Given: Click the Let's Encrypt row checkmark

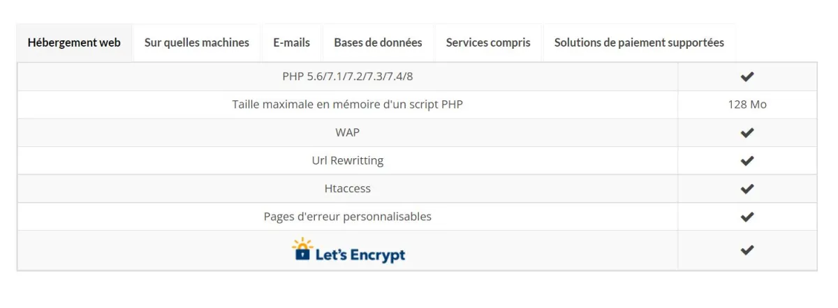Looking at the screenshot, I should tap(747, 250).
